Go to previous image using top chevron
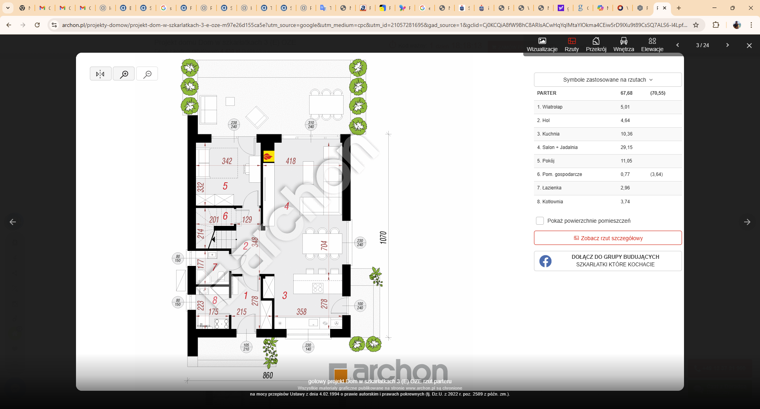Image resolution: width=760 pixels, height=409 pixels. (x=678, y=45)
